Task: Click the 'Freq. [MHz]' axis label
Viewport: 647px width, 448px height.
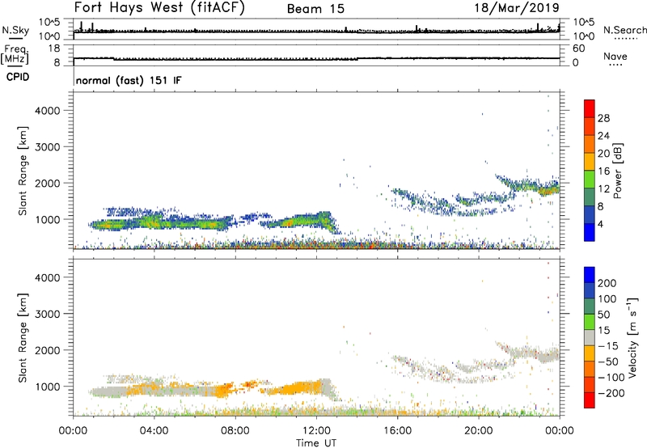Action: (15, 55)
